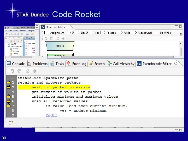
Task: Open new wizard dropdown arrow in Eclipse toolbar
Action: [10, 34]
